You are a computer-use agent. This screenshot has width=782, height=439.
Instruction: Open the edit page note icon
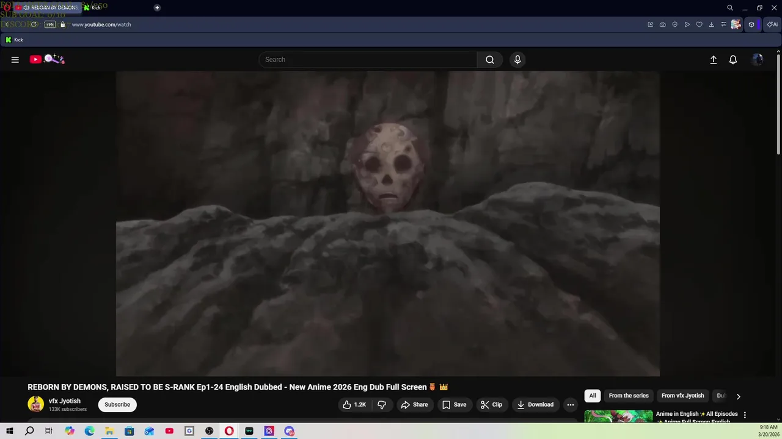[651, 25]
